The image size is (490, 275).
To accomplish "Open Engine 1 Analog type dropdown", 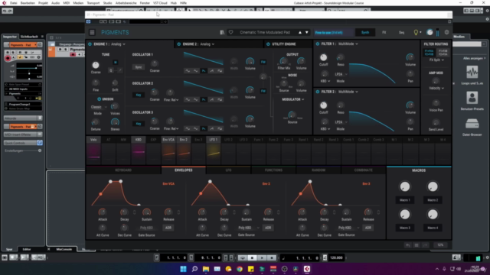I will pos(118,44).
